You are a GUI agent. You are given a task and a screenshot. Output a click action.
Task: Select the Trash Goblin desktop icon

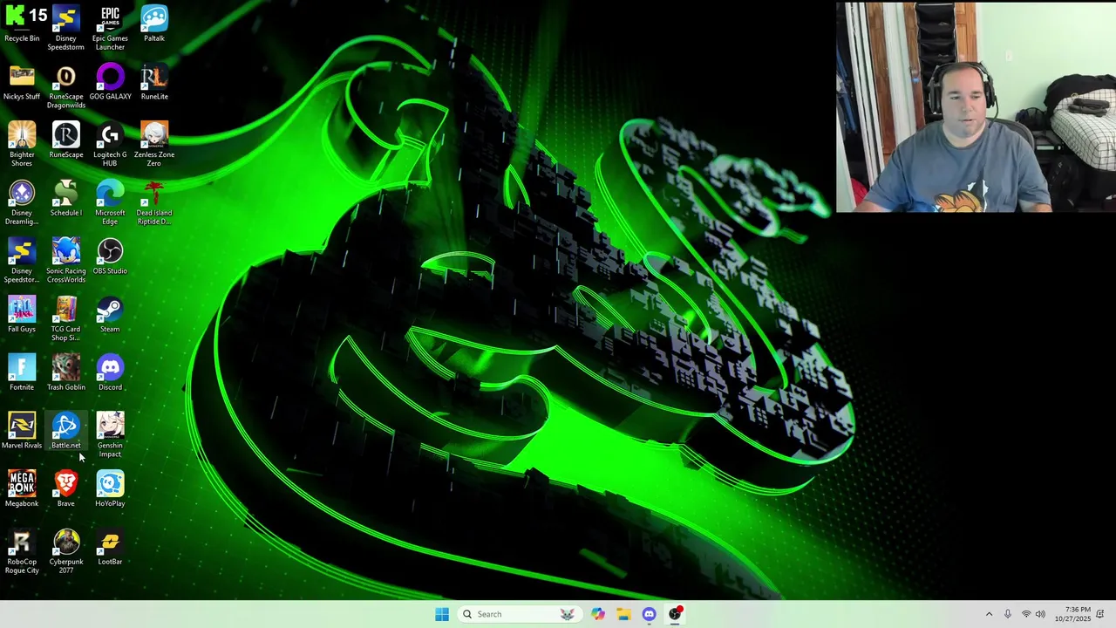coord(65,372)
